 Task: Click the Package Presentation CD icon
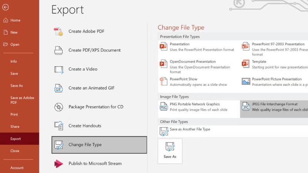[59, 107]
